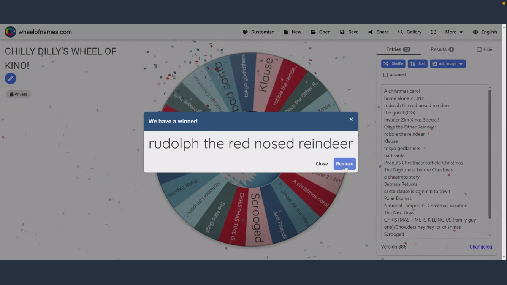This screenshot has height=285, width=507.
Task: Click Close in the winner dialog
Action: tap(322, 164)
